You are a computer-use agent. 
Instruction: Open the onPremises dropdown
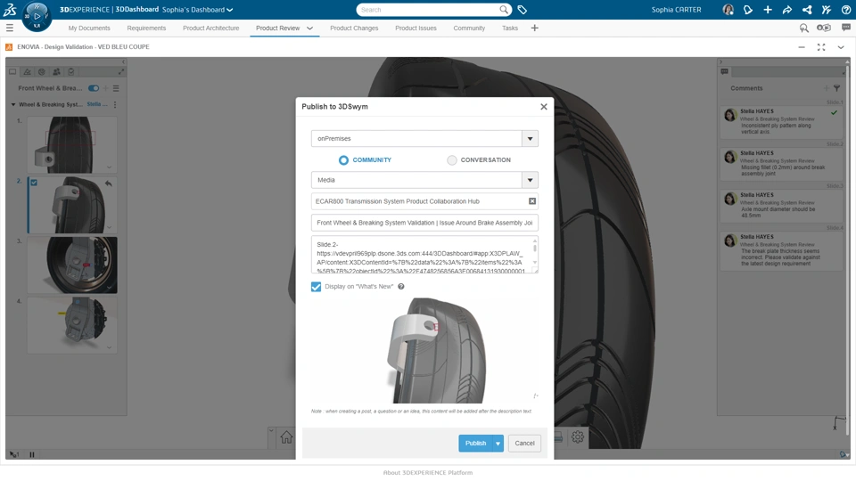click(530, 139)
